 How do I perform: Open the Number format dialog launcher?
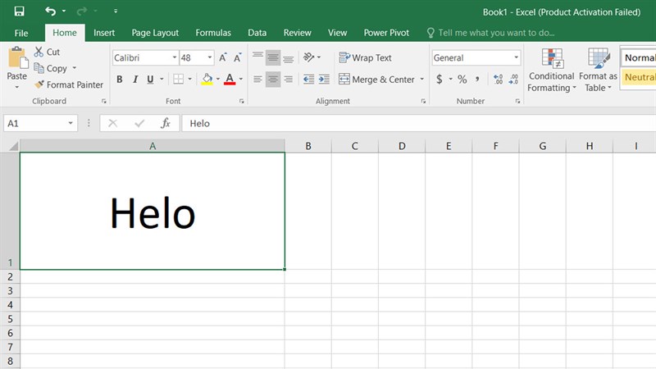(x=517, y=101)
